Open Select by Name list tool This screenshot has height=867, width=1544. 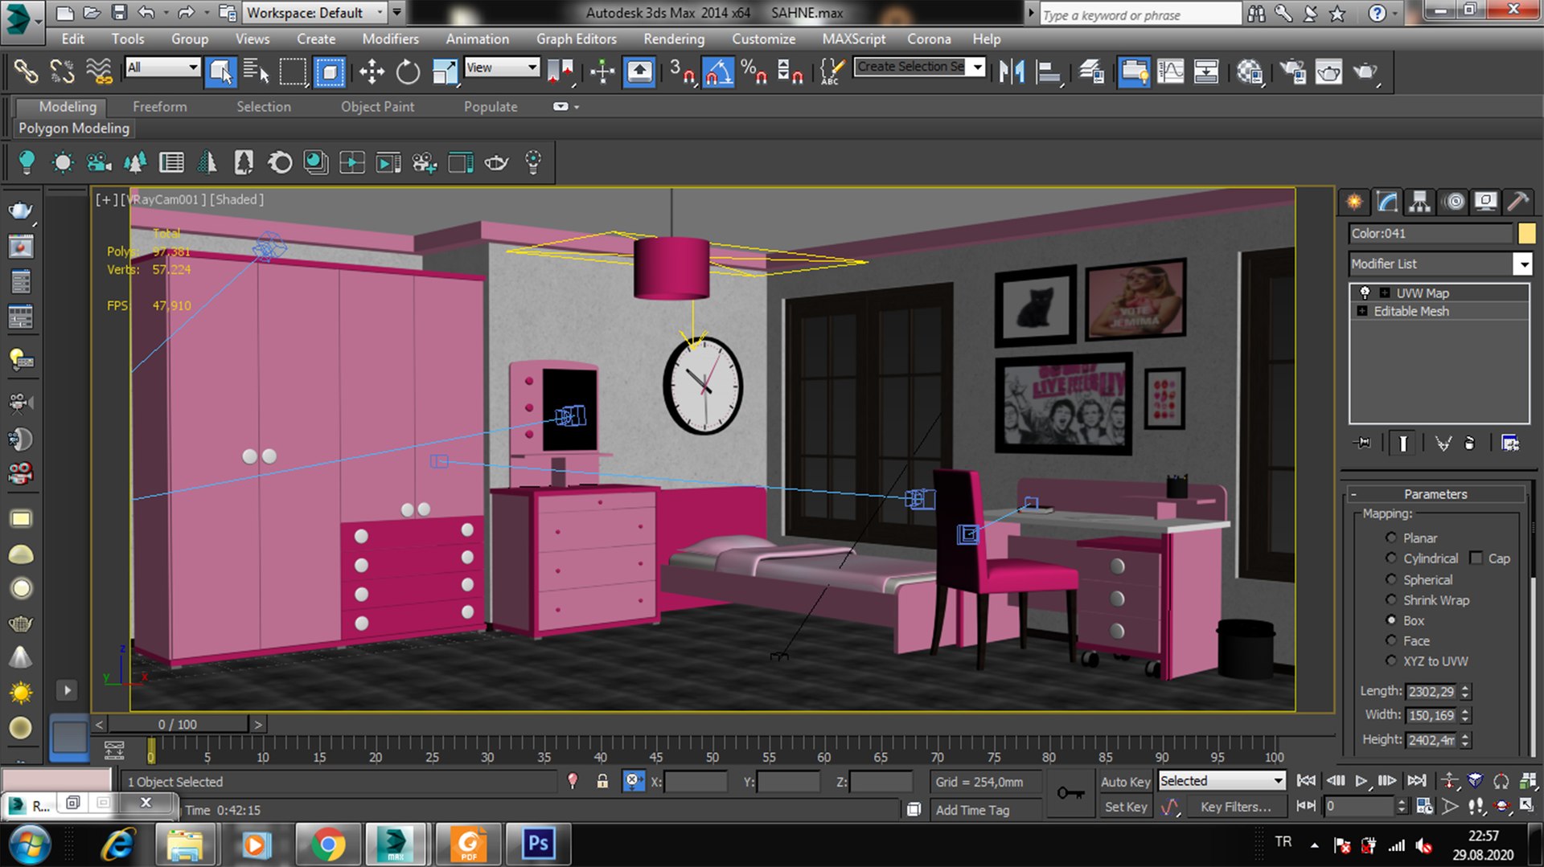[256, 72]
